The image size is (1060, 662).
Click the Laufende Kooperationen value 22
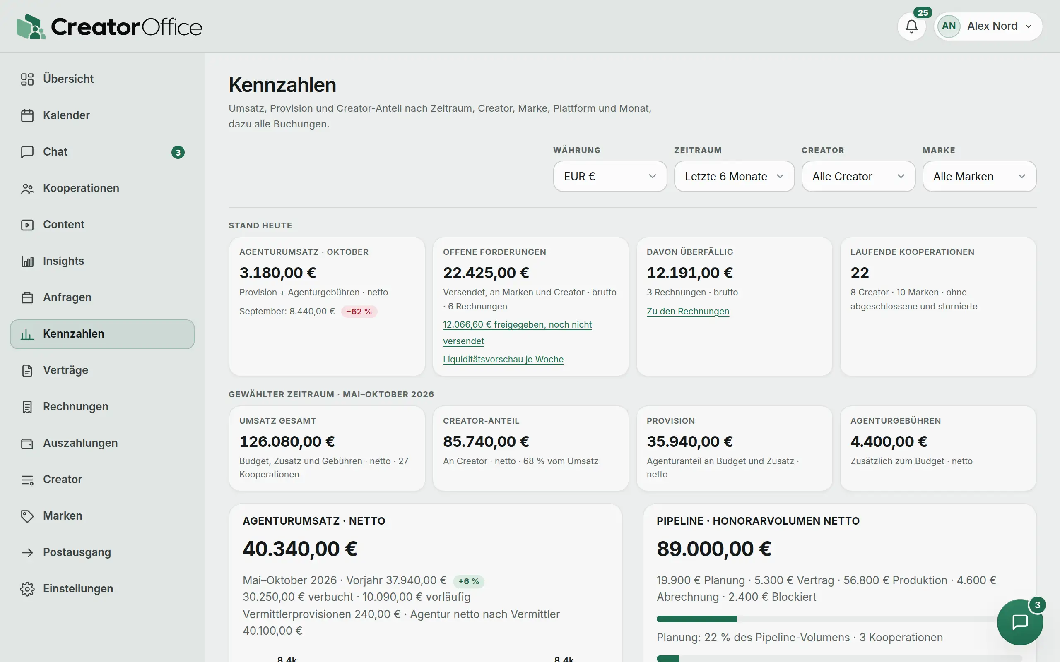(860, 273)
